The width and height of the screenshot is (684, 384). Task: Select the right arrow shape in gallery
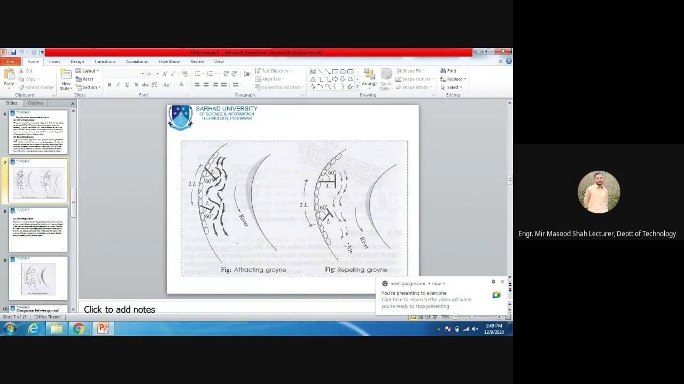pyautogui.click(x=335, y=79)
